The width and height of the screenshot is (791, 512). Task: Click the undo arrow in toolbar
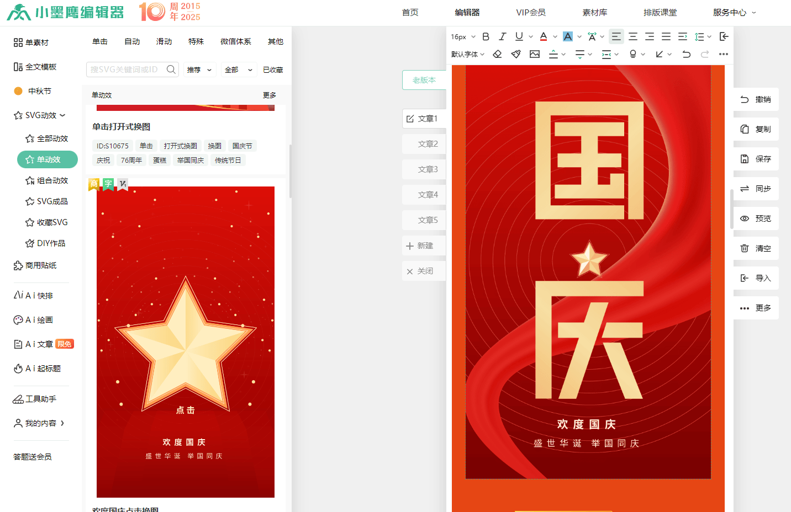[686, 54]
